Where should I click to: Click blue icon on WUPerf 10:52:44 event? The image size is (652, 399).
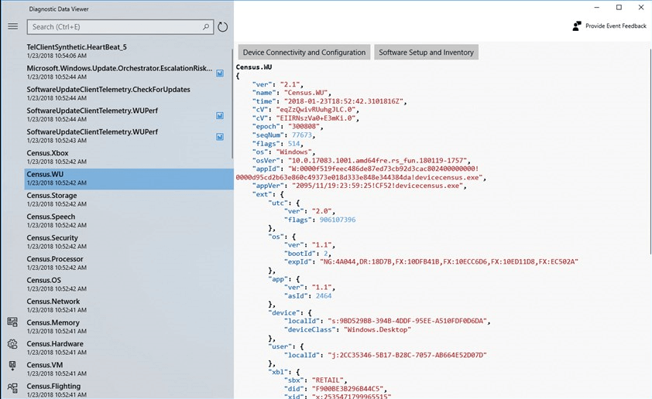click(220, 116)
